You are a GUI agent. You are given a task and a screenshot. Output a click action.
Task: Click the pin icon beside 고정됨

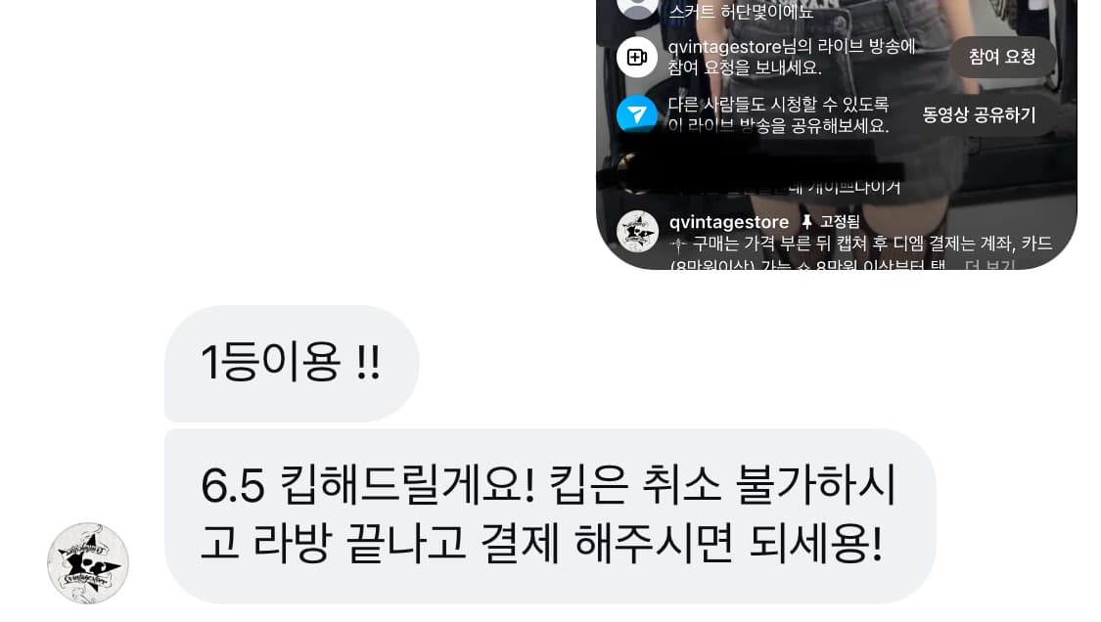(x=806, y=222)
